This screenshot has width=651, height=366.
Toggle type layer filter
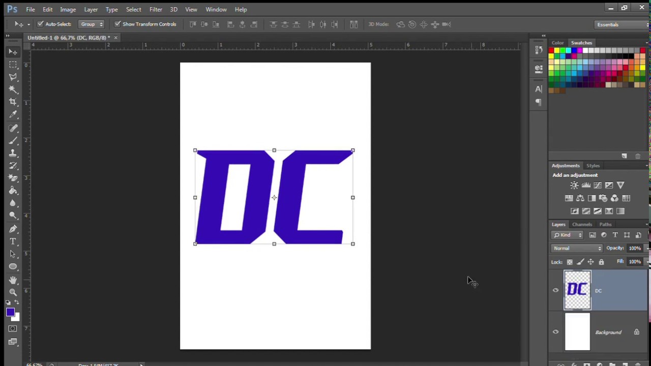(x=615, y=235)
